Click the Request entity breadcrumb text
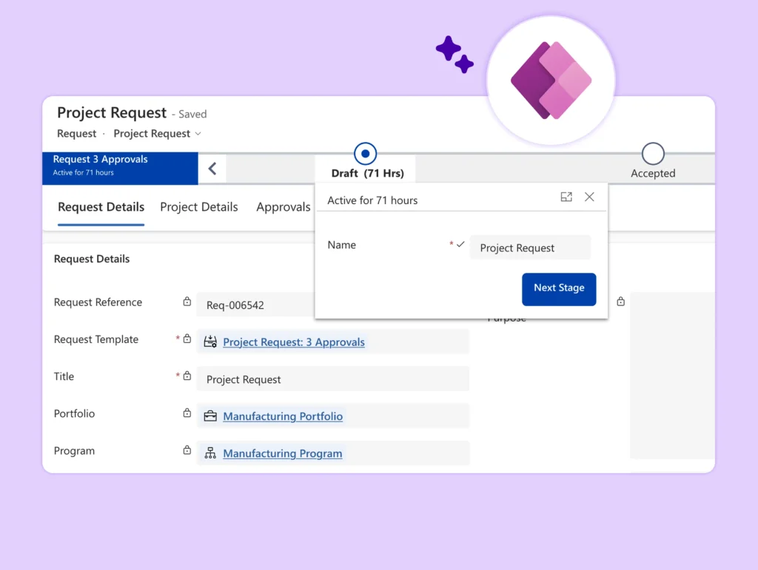The width and height of the screenshot is (758, 570). click(77, 134)
